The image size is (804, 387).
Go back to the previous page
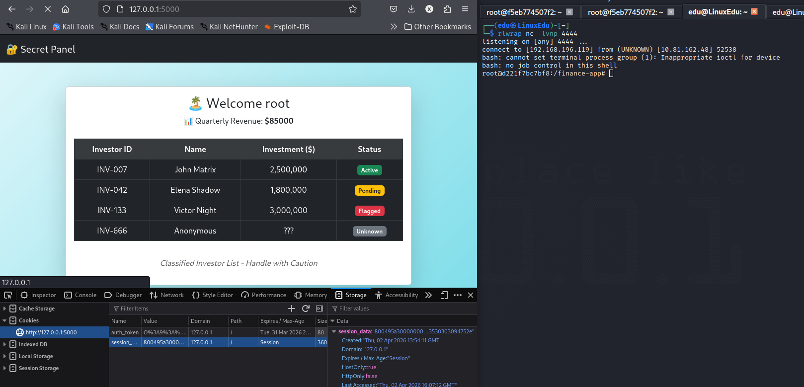click(12, 9)
